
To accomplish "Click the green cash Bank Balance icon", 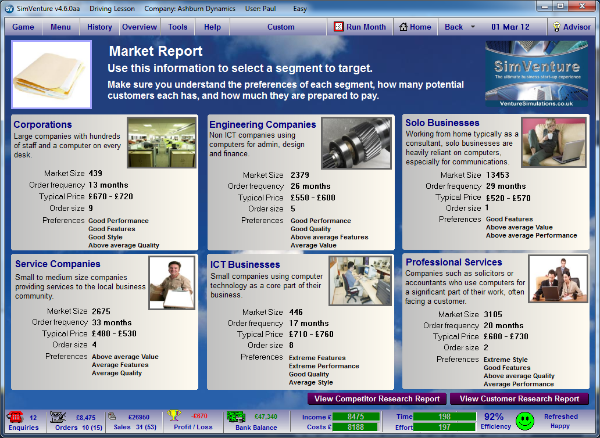I will click(x=236, y=417).
